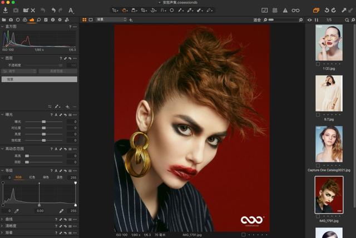This screenshot has height=238, width=356.
Task: Open the Capture camera tool tab
Action: point(11,19)
